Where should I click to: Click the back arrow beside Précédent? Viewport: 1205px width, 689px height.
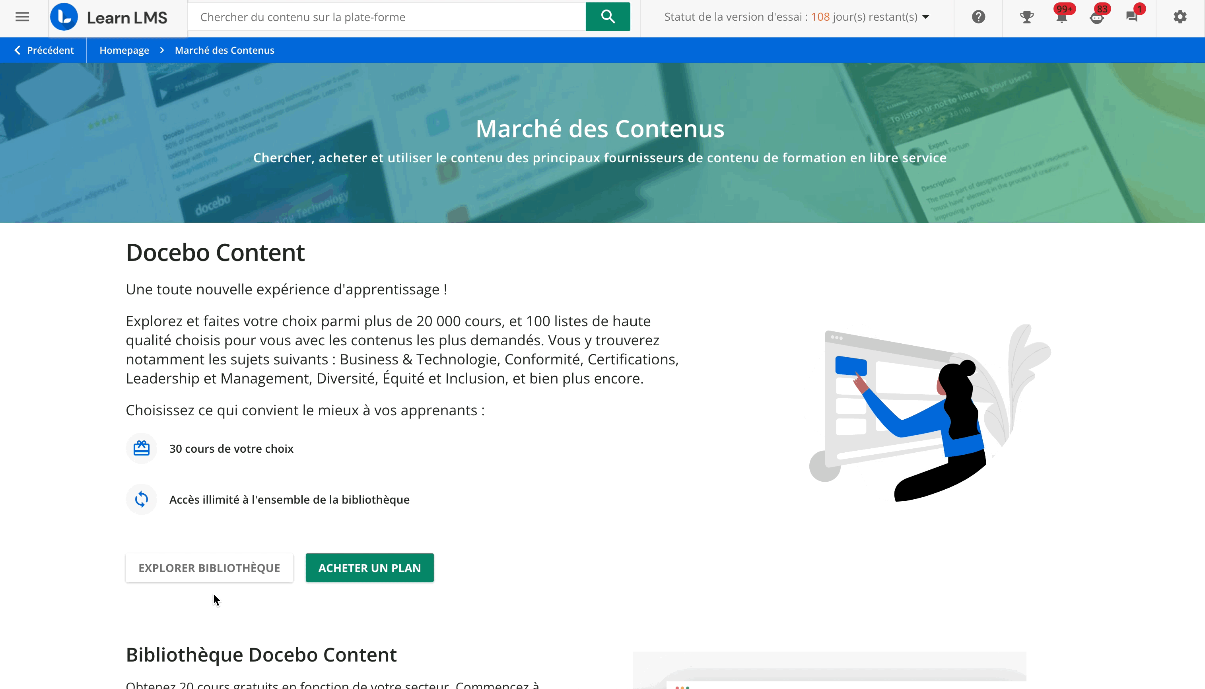[17, 50]
